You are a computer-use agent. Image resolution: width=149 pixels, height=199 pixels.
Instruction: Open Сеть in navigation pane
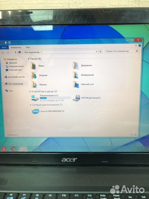point(9,91)
